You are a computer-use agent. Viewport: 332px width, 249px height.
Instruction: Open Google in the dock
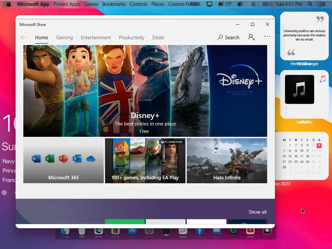pos(233,231)
